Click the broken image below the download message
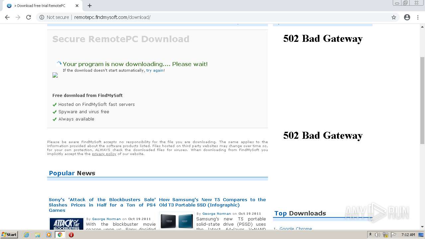 [55, 75]
